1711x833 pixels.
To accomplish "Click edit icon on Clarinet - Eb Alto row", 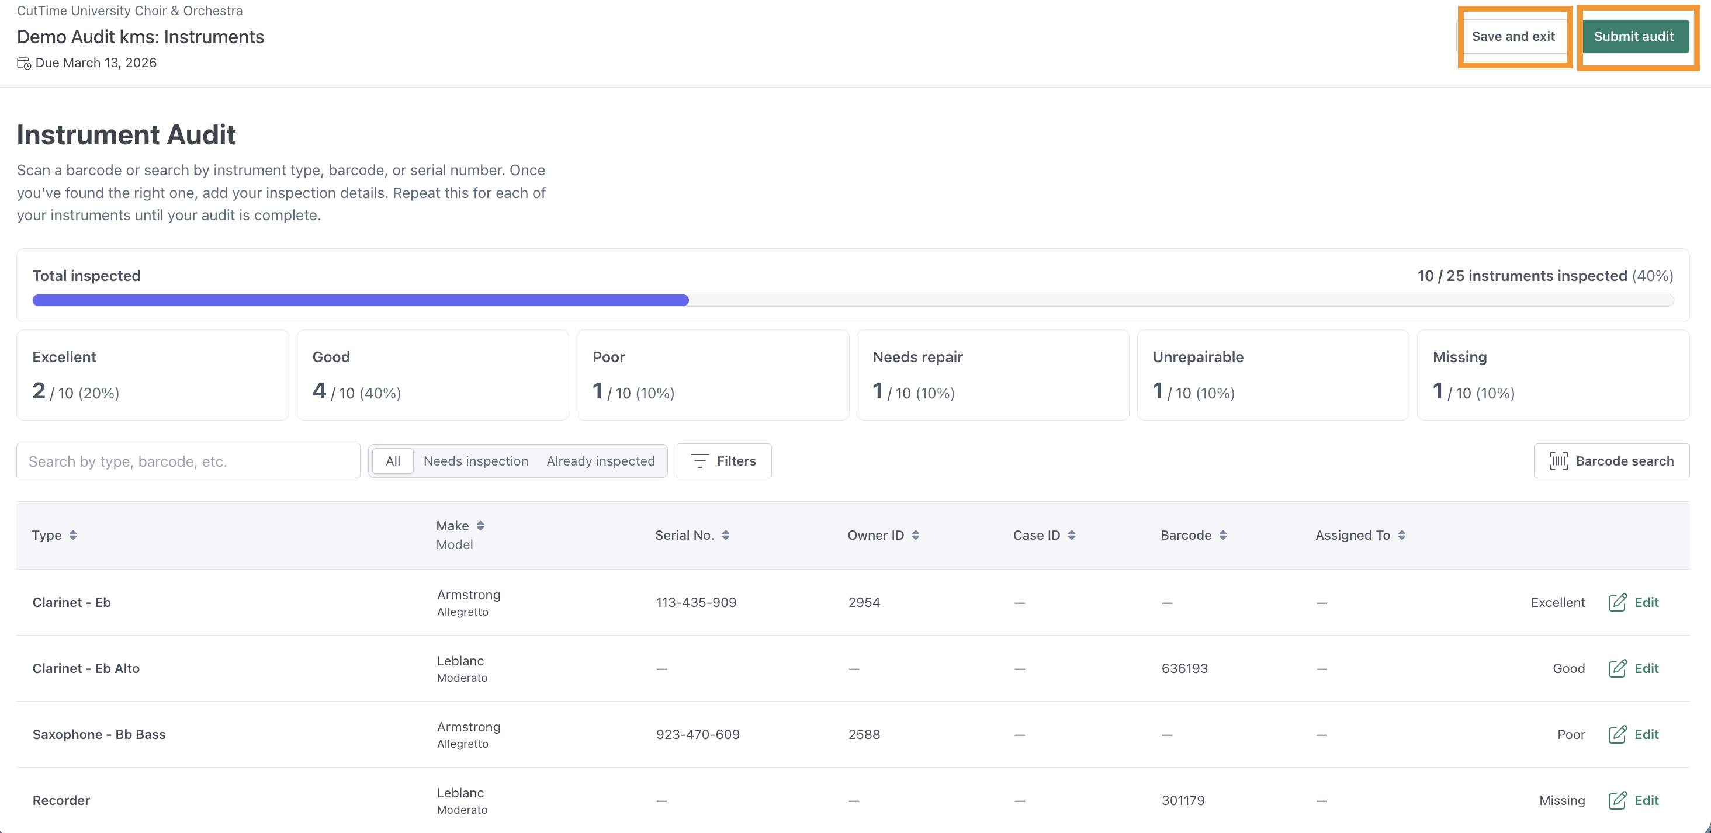I will click(1617, 668).
